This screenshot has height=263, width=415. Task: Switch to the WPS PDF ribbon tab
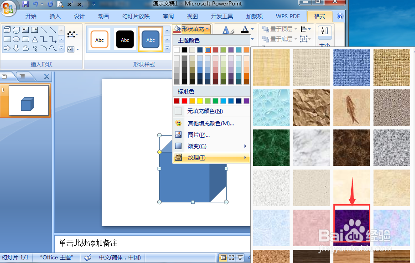point(288,16)
